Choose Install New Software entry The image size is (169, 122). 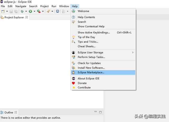tap(103, 68)
